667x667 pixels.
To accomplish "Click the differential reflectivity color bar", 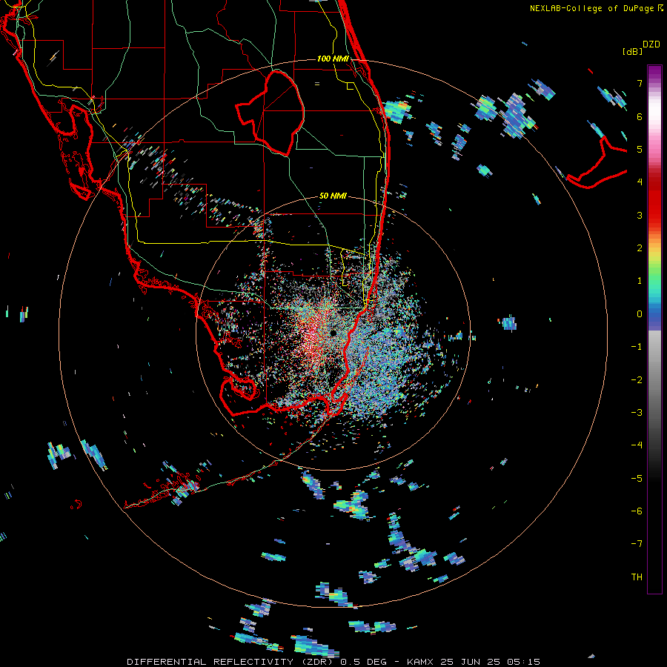I will click(654, 329).
